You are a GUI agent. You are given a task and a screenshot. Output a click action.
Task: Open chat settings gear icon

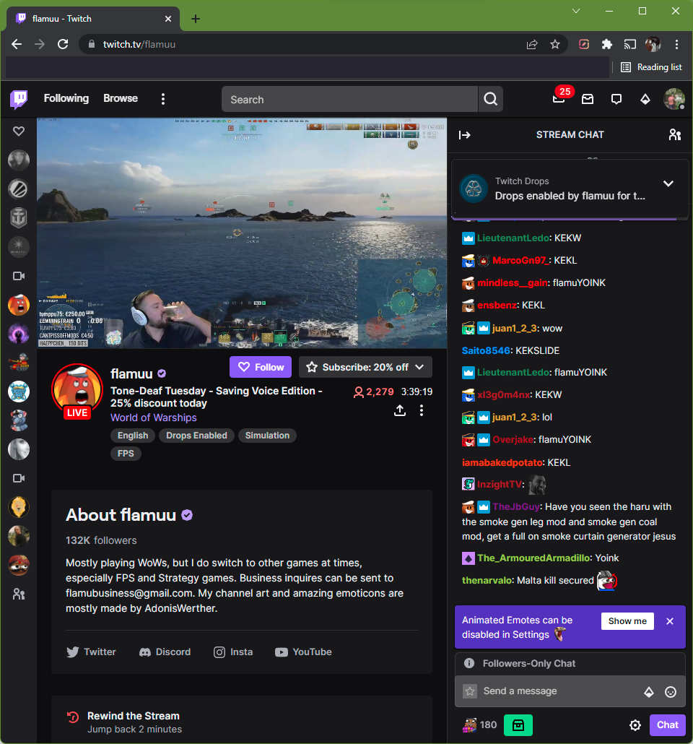click(635, 725)
